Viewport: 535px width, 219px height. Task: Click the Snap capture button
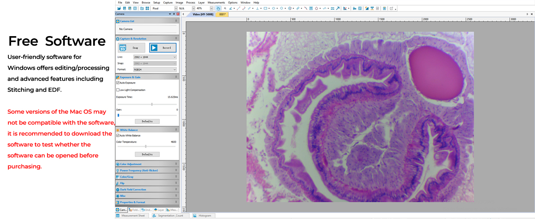[x=131, y=47]
